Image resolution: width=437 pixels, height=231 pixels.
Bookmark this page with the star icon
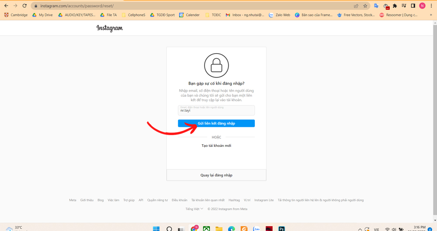(365, 6)
